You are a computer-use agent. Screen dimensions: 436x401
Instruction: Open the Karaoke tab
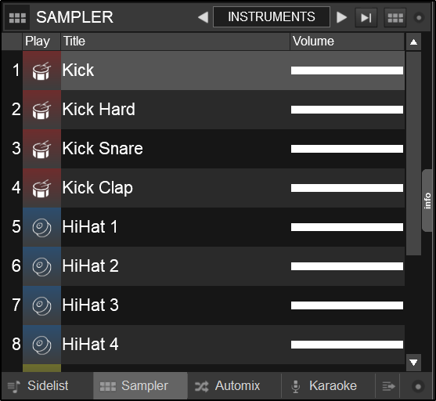pyautogui.click(x=324, y=386)
